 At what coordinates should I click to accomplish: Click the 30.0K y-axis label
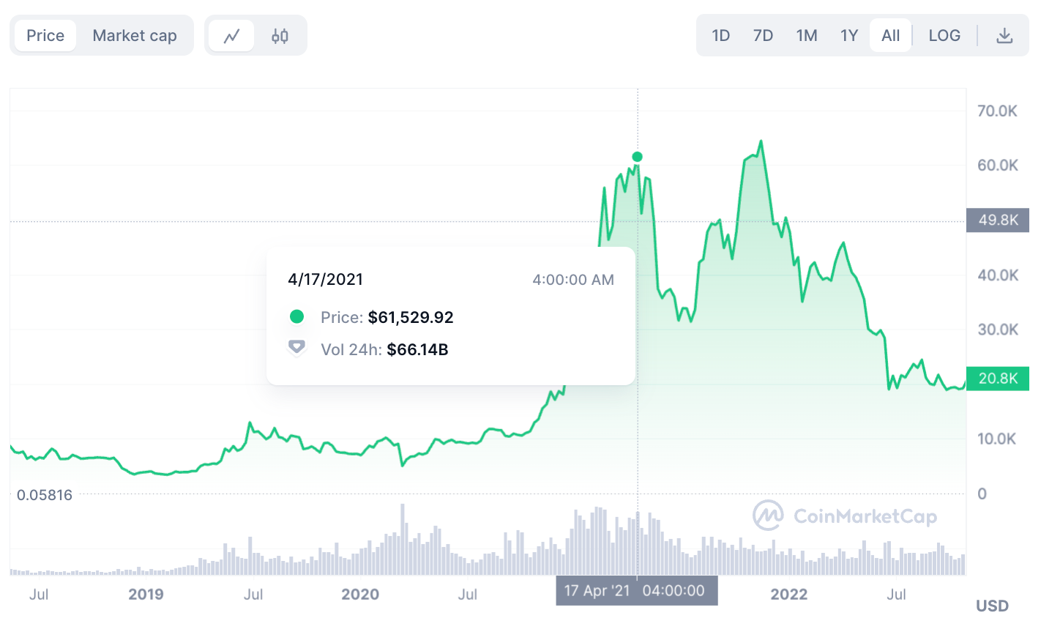tap(998, 330)
